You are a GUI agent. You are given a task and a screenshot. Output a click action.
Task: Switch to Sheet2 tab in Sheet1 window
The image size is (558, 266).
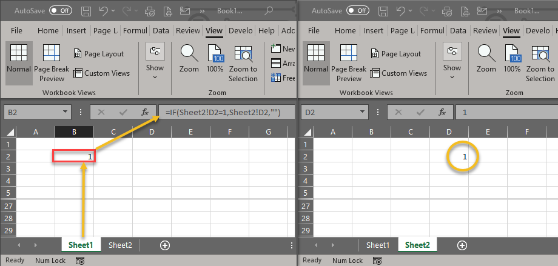pos(120,245)
